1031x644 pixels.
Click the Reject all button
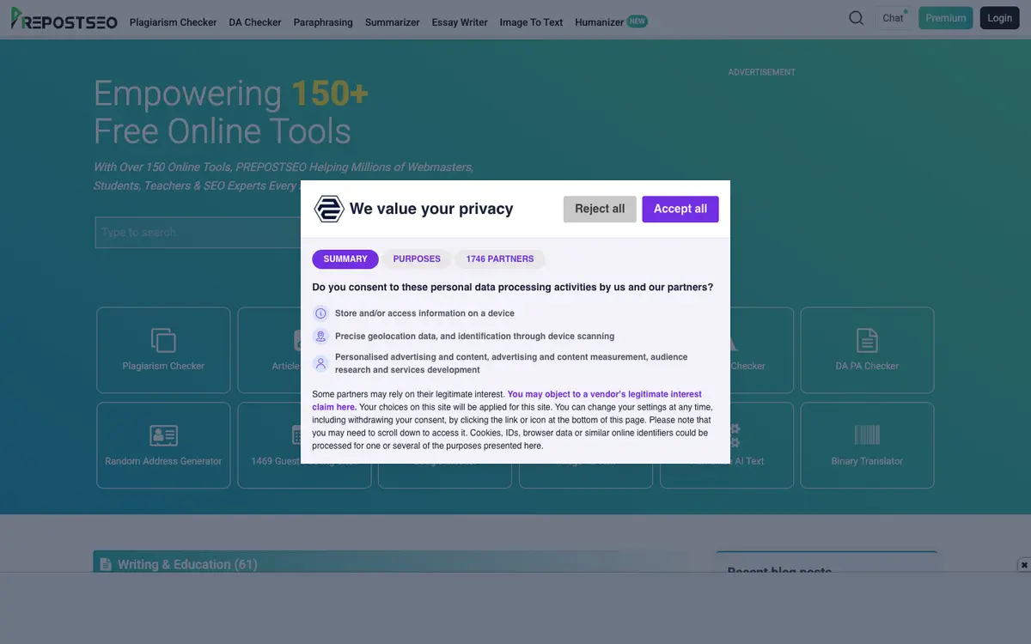coord(600,209)
